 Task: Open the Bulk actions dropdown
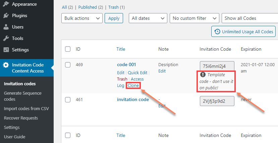tap(82, 18)
